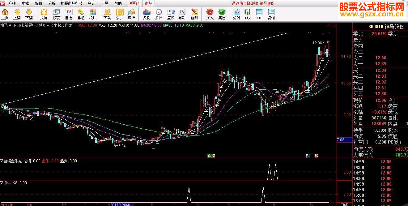Open the 扩展市场行情 menu
408x206 pixels.
pyautogui.click(x=71, y=3)
